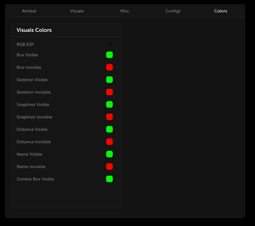This screenshot has width=255, height=226.
Task: Open the Box Visible green color swatch
Action: pyautogui.click(x=109, y=55)
